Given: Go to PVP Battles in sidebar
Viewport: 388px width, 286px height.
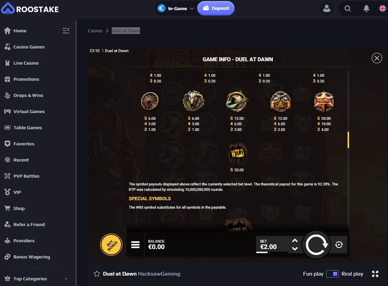Looking at the screenshot, I should click(26, 176).
